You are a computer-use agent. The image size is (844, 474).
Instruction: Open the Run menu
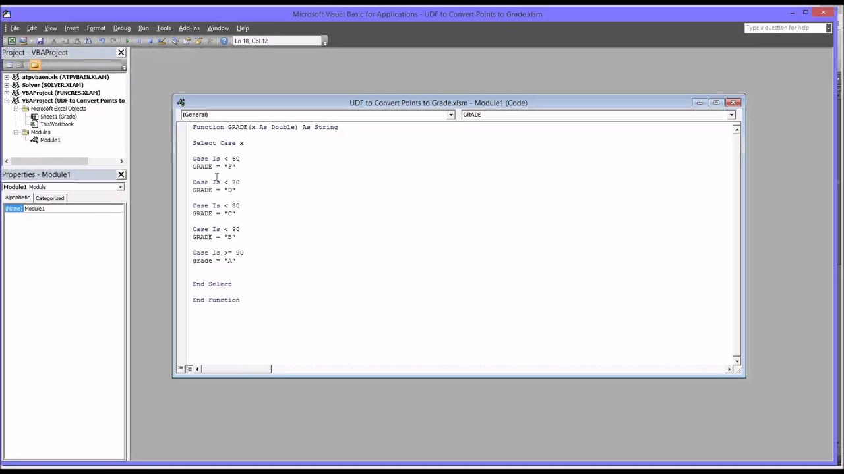[143, 28]
